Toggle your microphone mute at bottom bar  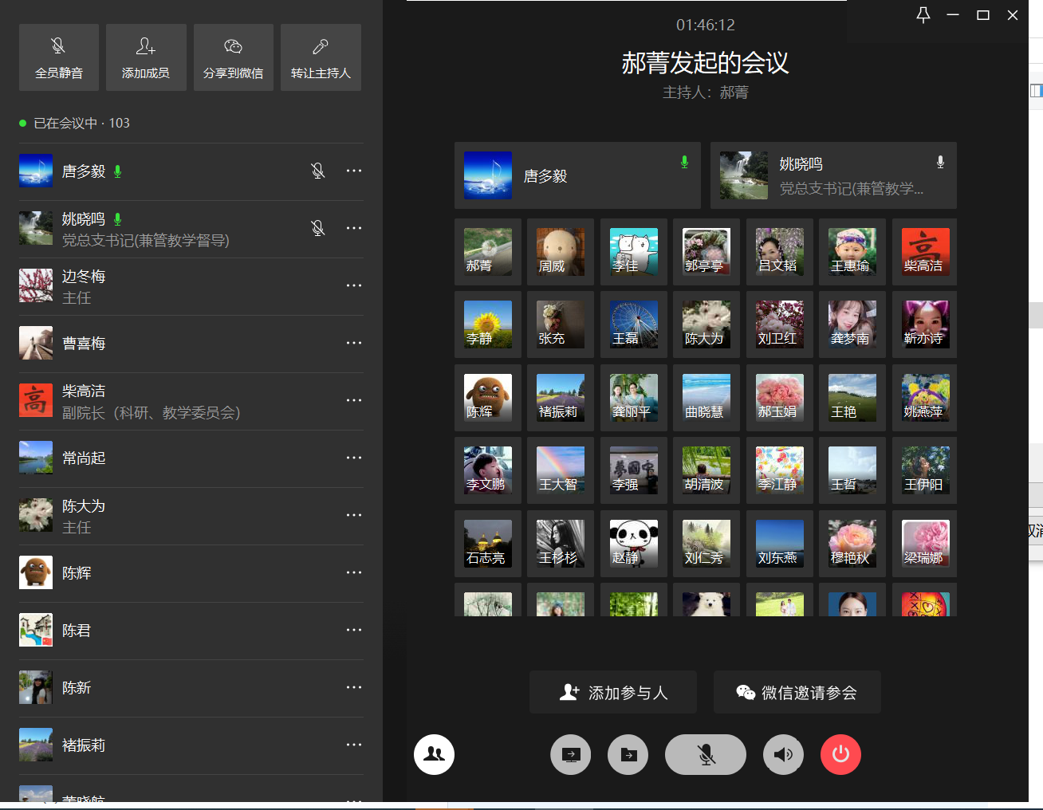pos(706,754)
